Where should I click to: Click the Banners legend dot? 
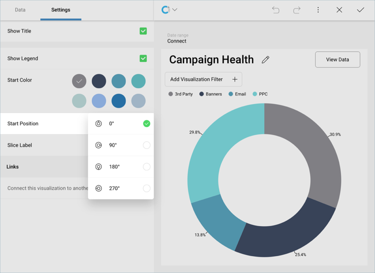(202, 94)
